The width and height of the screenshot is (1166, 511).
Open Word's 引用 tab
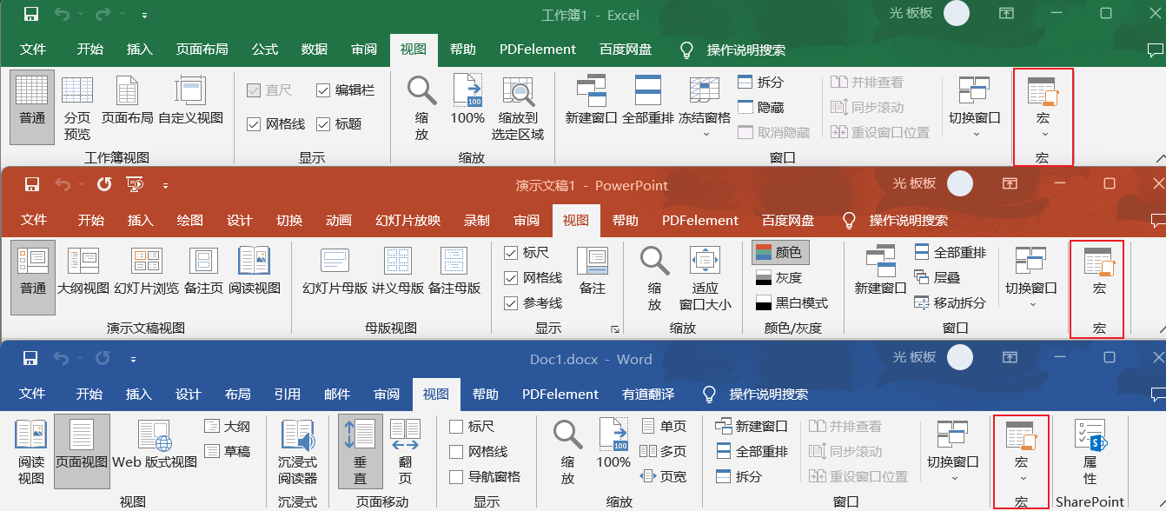(288, 394)
